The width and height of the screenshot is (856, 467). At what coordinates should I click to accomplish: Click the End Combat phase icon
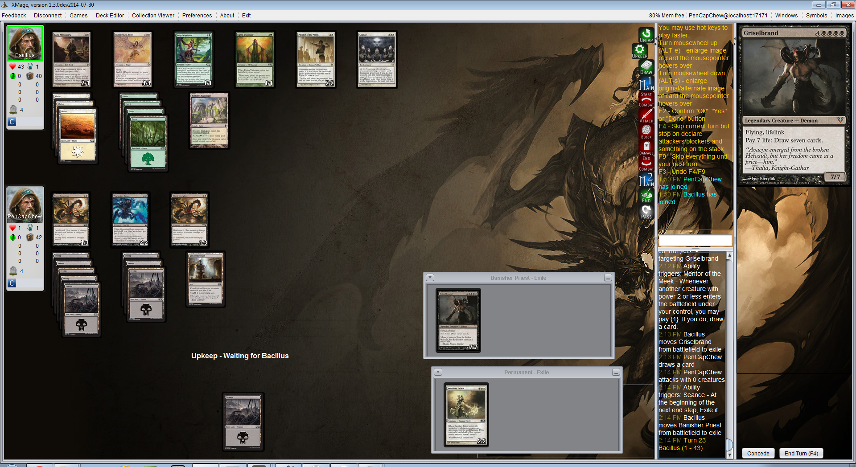pyautogui.click(x=646, y=164)
